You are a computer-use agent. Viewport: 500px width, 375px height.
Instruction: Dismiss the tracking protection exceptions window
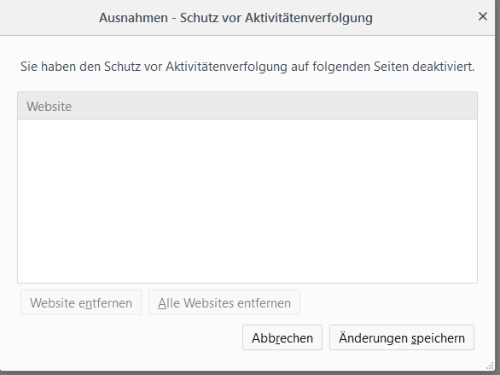(482, 16)
